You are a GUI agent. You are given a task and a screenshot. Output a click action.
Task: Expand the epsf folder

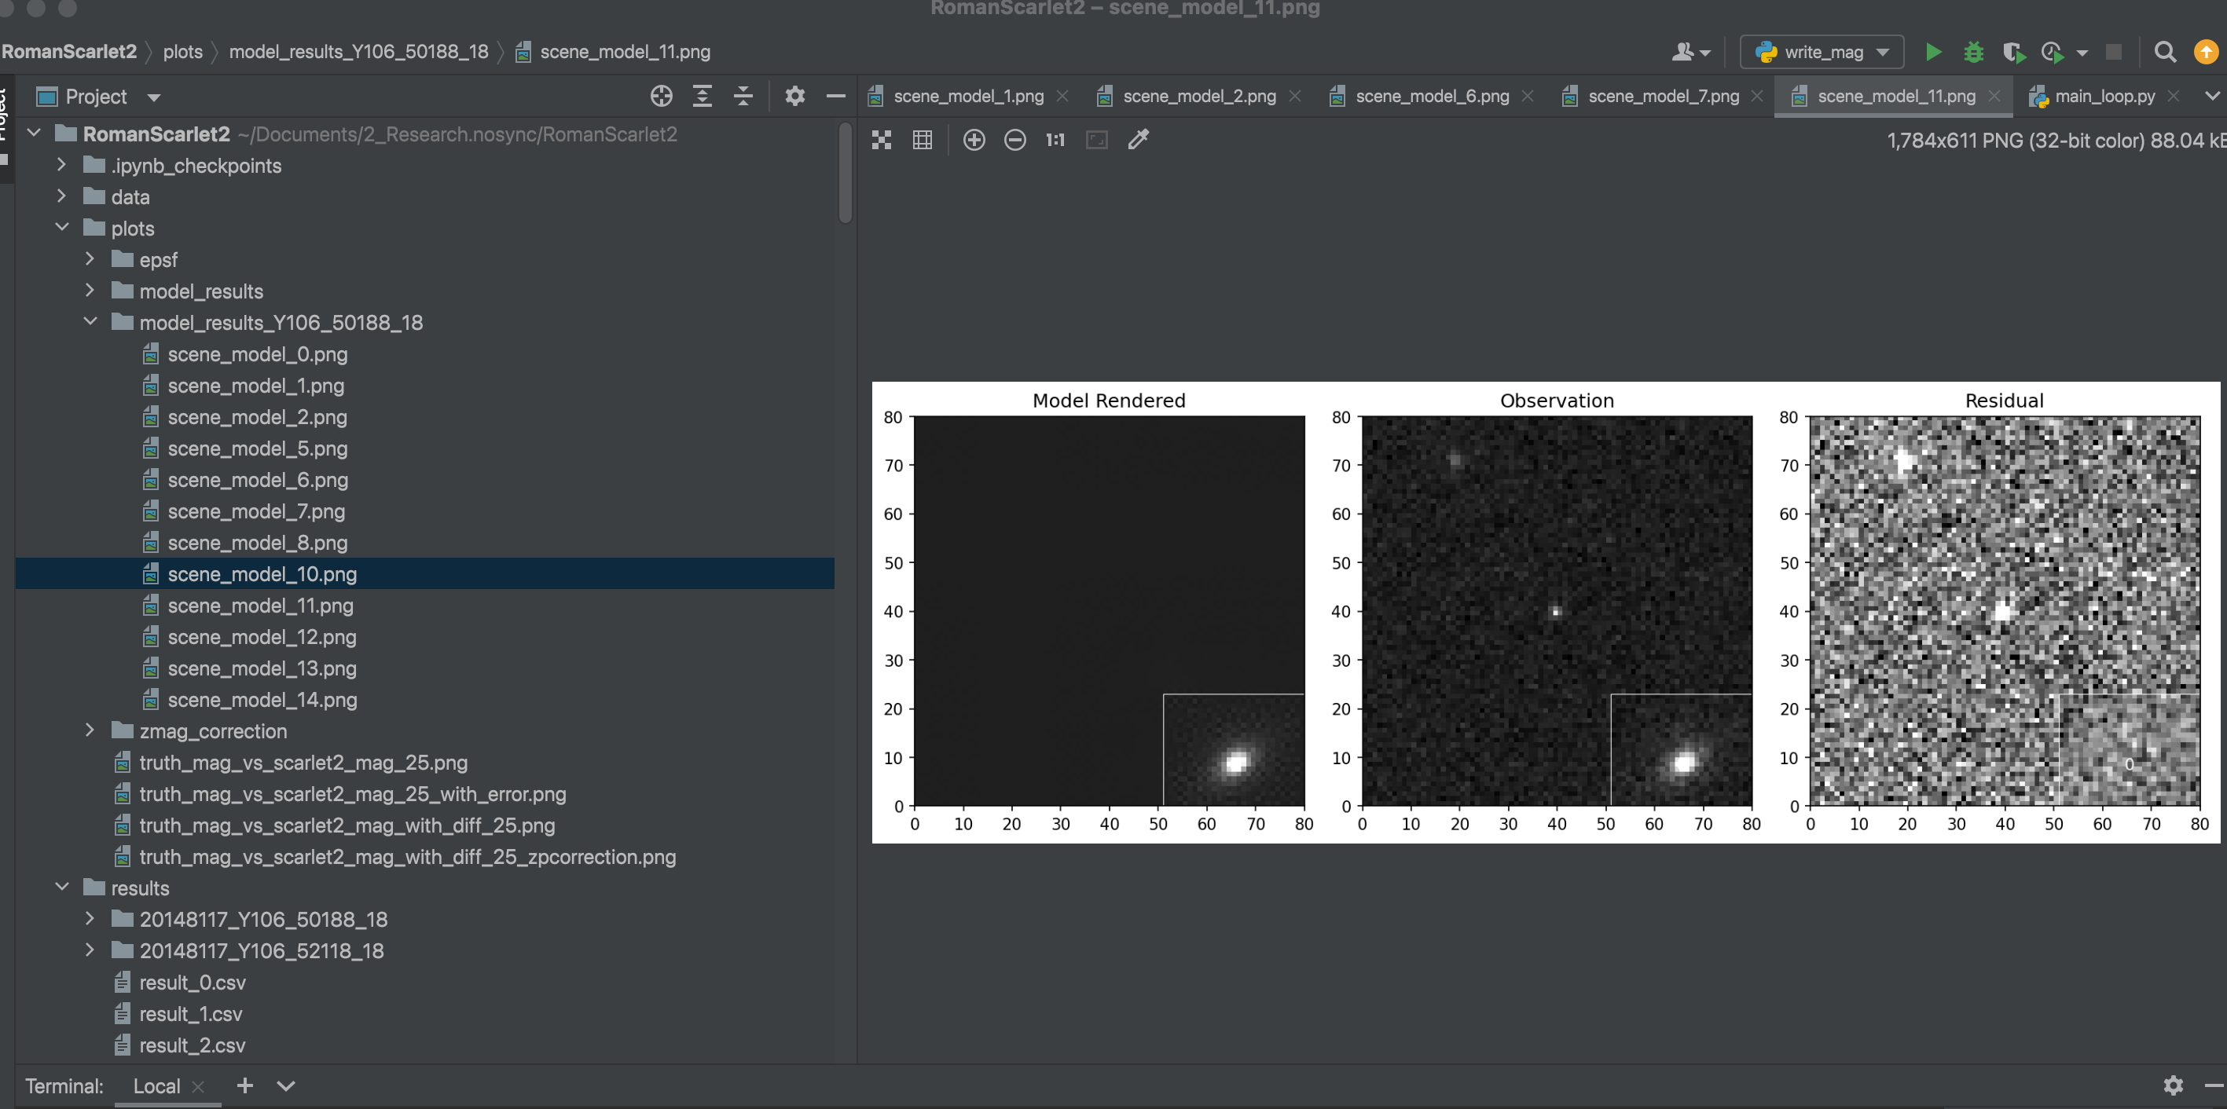[90, 258]
